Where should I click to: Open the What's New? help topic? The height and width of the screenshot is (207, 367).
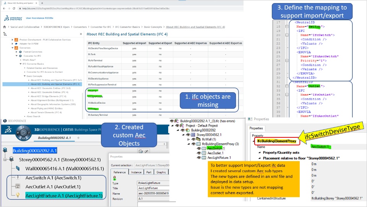(x=29, y=60)
